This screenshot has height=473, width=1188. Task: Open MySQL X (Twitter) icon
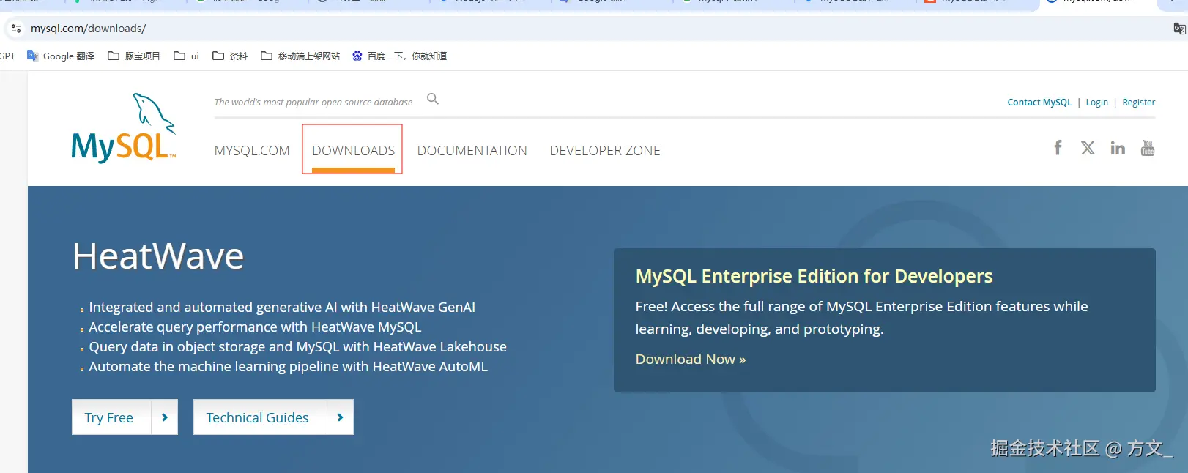pyautogui.click(x=1088, y=148)
